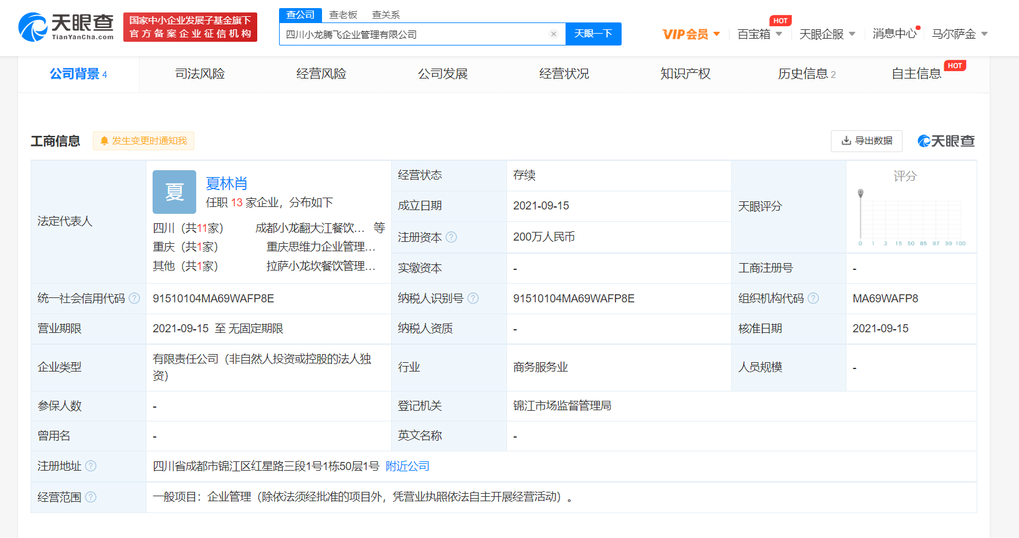Click credit code 91510104MA69WAFP8E under 统一社会信用代码
The height and width of the screenshot is (538, 1019).
click(x=213, y=298)
